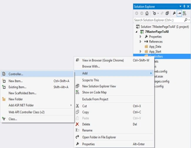
Task: Expand Add ASP.NET Folder submenu arrow
Action: click(71, 105)
